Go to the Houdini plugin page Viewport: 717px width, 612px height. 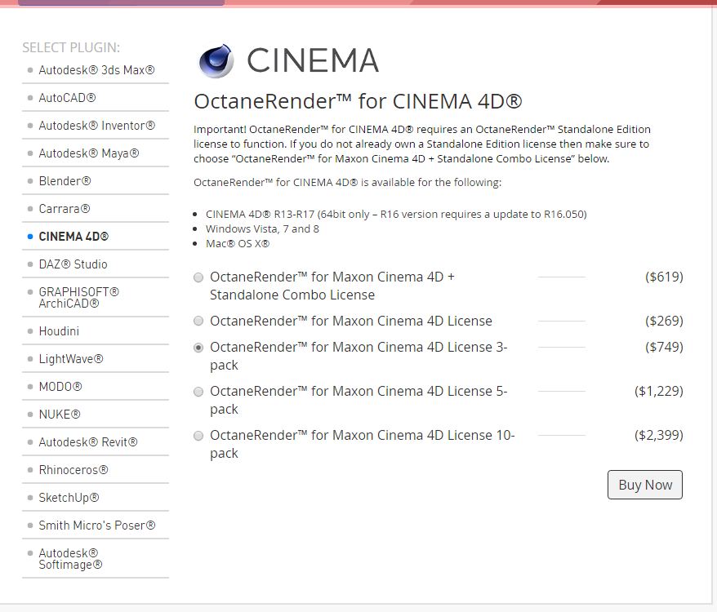click(59, 331)
